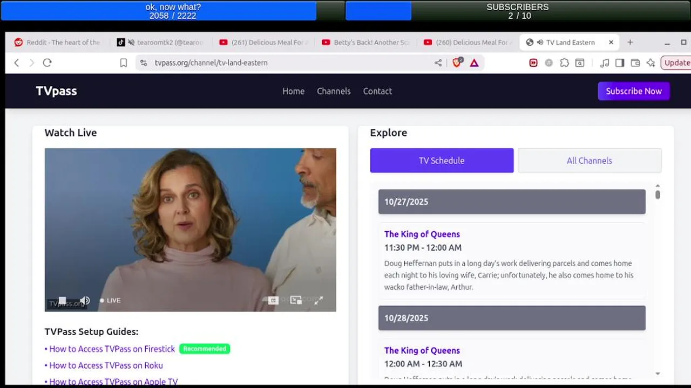Click '12:00 AM - 12:30 AM' time text

(423, 364)
